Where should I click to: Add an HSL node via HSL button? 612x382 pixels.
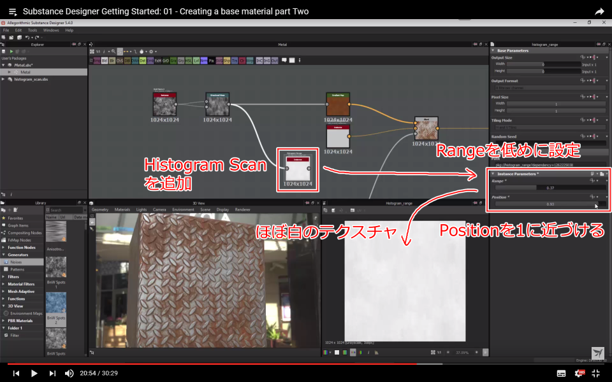tap(189, 61)
